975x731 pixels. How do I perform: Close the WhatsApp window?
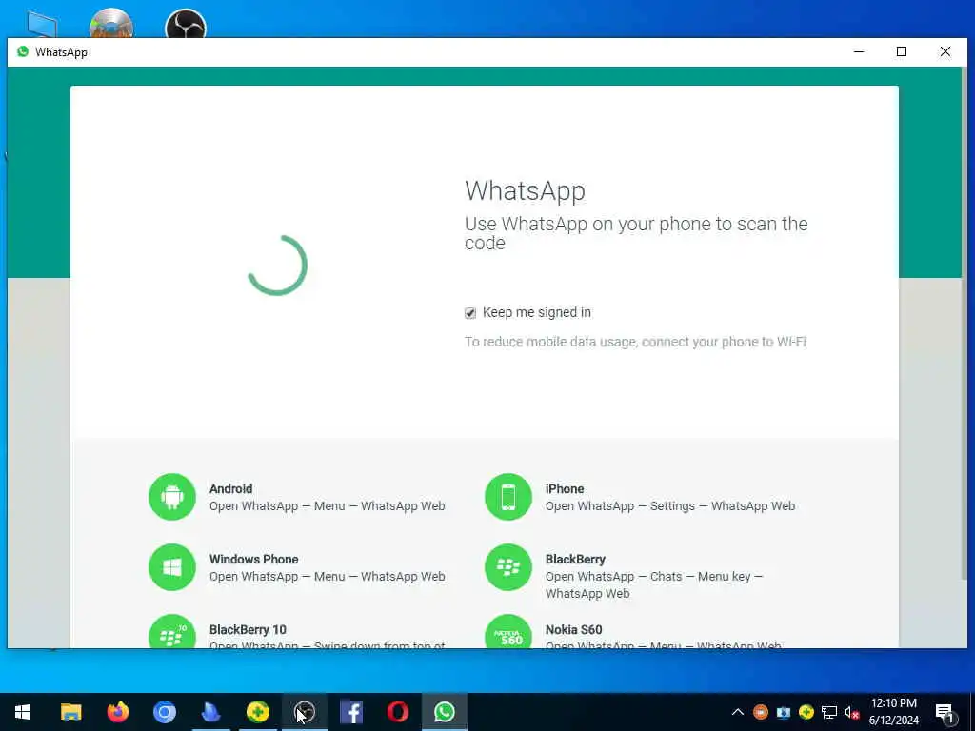945,51
